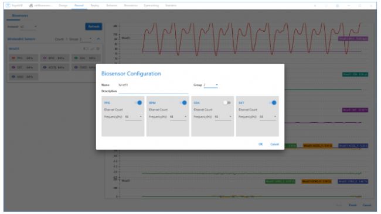The image size is (381, 214).
Task: Click the EDA channel eye icon
Action: [x=76, y=58]
